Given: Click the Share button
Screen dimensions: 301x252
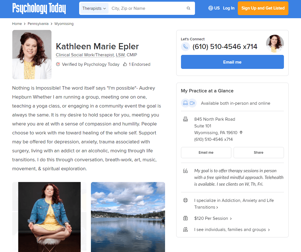Looking at the screenshot, I should tap(258, 153).
